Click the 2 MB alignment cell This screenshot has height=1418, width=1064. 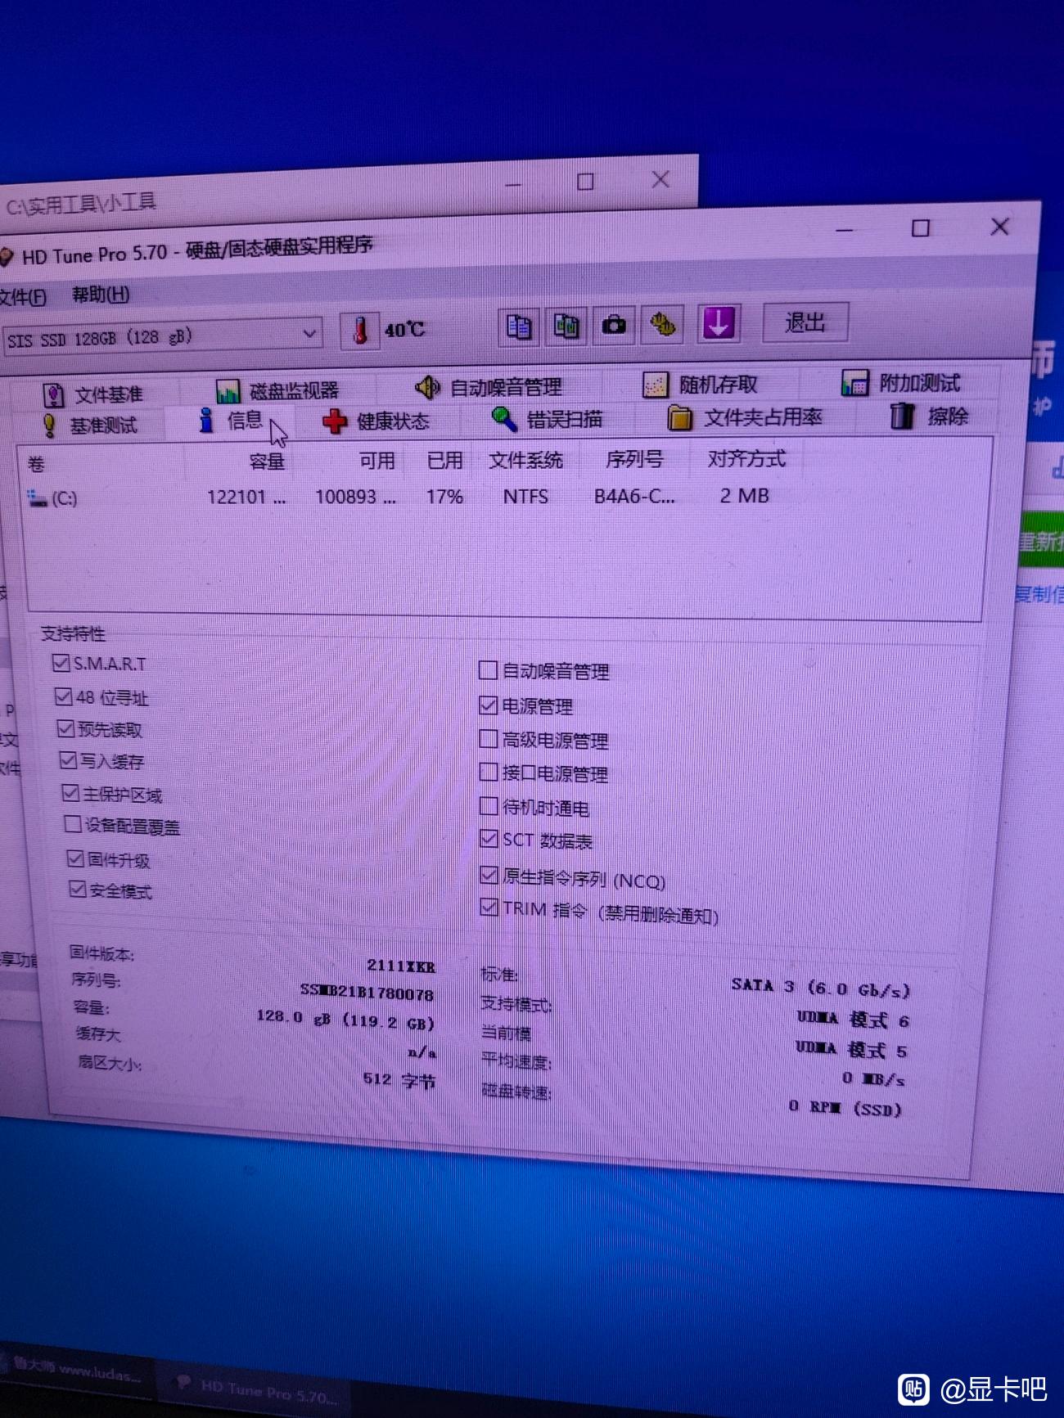tap(745, 495)
